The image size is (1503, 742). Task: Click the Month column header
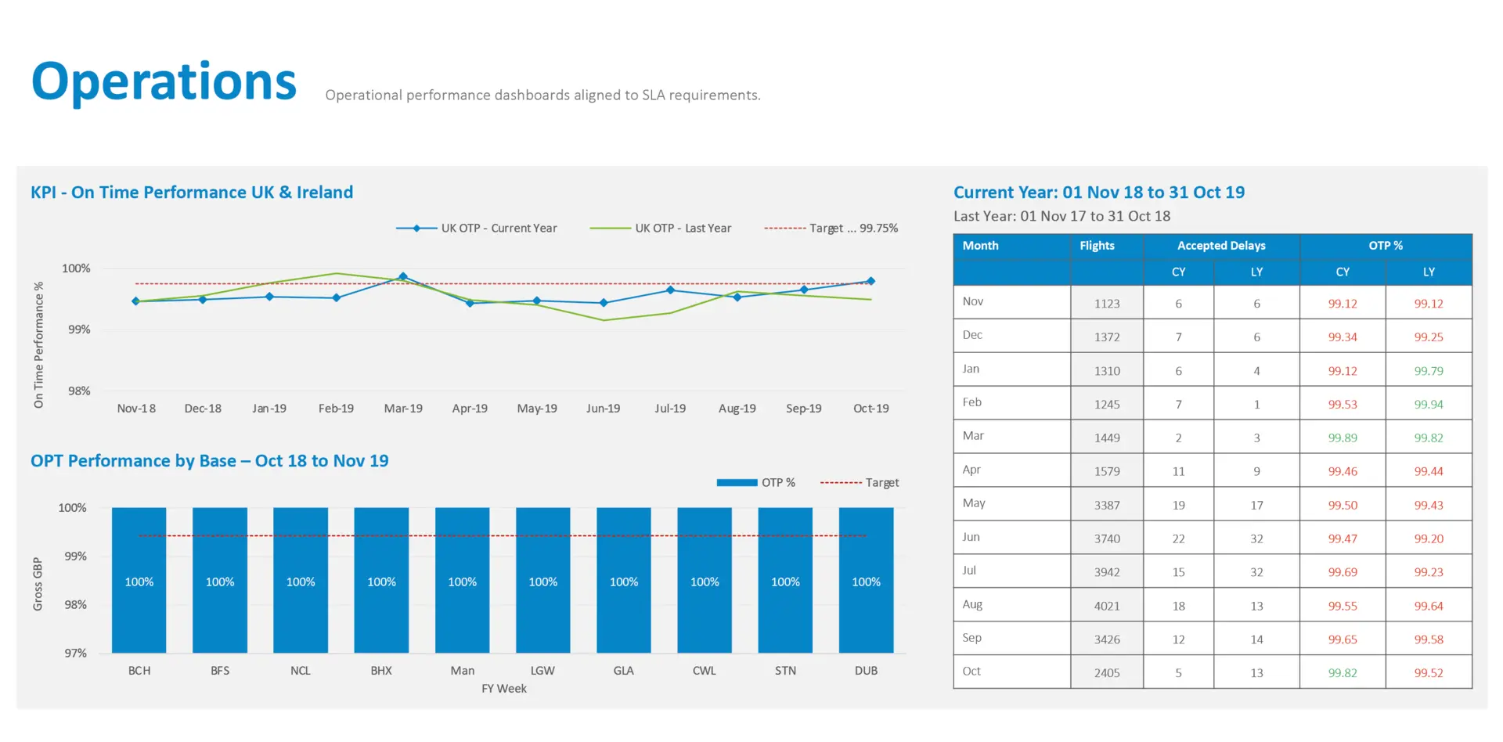980,246
